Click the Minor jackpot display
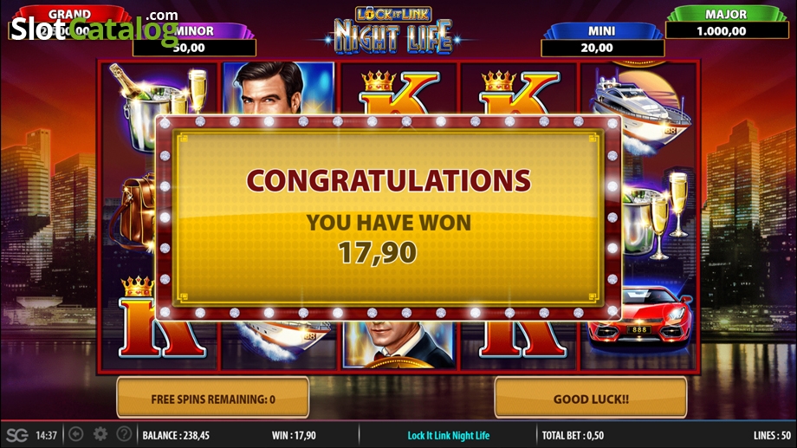The image size is (797, 448). [x=195, y=41]
